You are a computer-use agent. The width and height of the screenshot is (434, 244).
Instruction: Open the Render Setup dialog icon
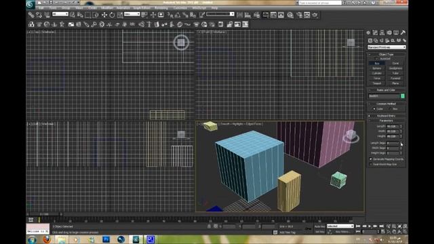click(x=300, y=15)
